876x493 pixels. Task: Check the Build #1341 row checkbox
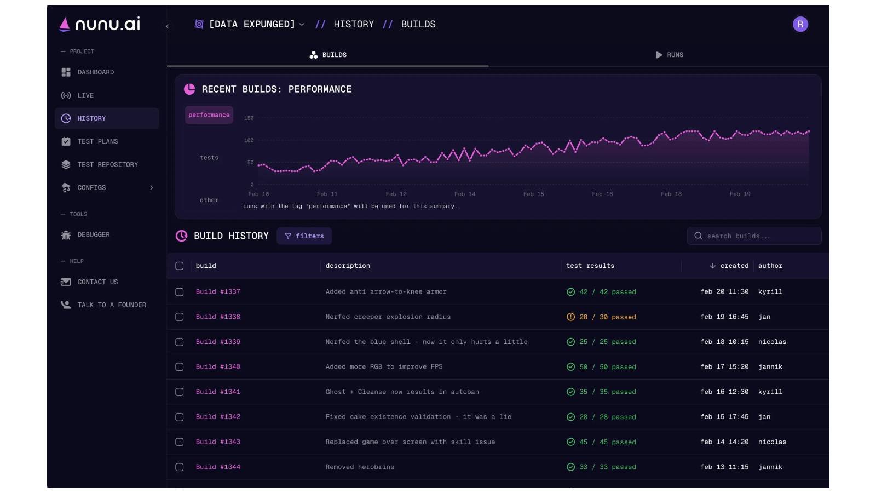pos(179,392)
